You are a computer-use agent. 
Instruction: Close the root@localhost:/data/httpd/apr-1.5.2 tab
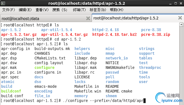[x=180, y=18]
